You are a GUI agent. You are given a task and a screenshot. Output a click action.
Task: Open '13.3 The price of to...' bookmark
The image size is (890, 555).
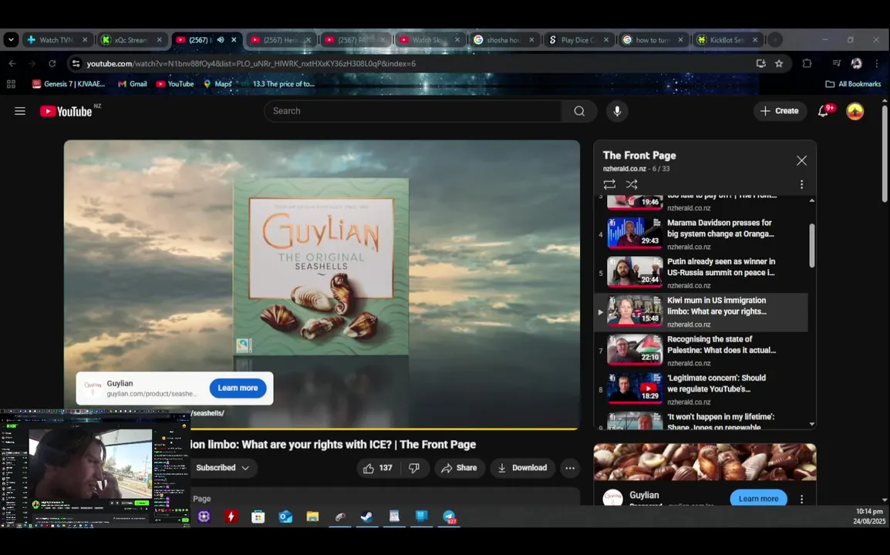278,84
